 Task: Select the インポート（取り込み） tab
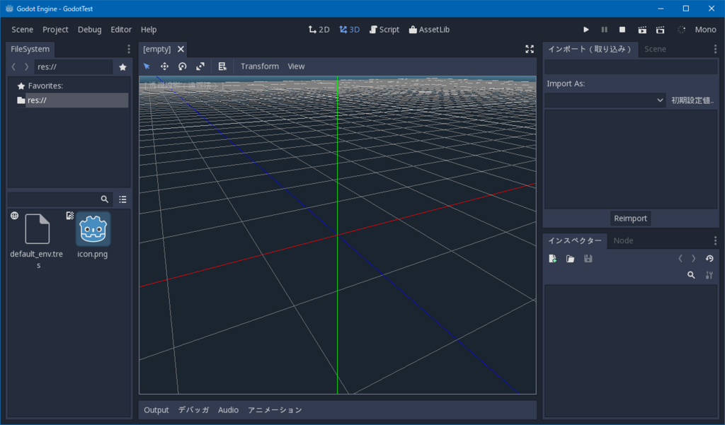(590, 49)
